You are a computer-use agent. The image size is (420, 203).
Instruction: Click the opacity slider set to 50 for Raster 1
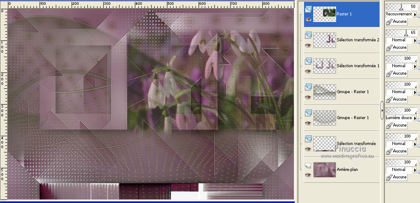tap(401, 7)
